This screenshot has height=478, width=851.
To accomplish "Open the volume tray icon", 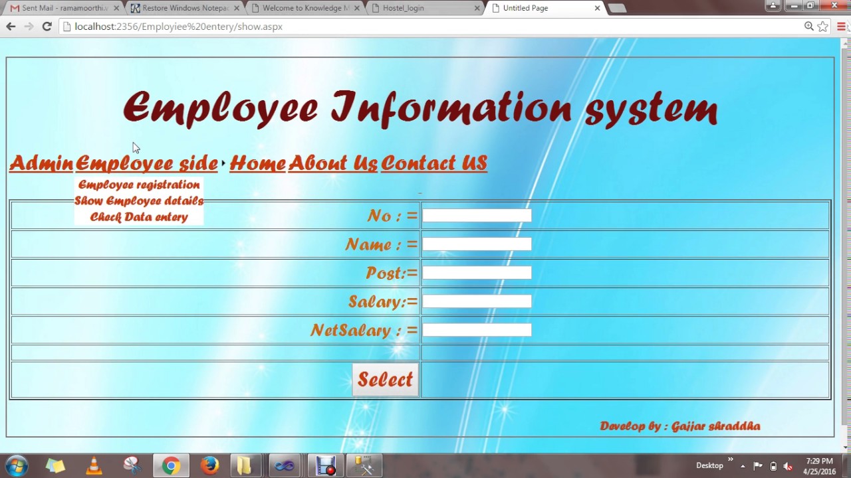I will coord(788,466).
